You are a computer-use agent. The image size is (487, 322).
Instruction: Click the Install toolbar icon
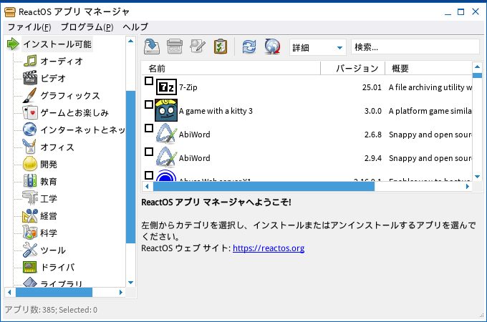pos(152,47)
